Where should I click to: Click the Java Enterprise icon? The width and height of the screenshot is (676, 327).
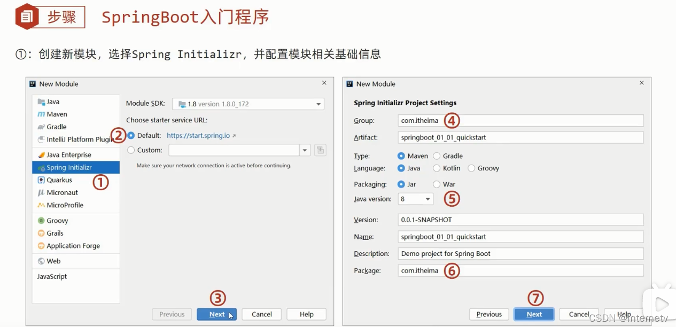pos(41,155)
